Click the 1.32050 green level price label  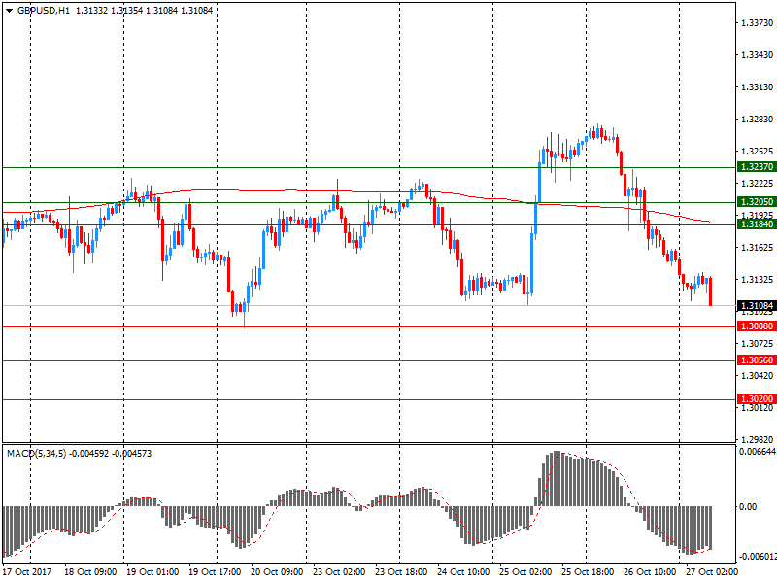pos(757,202)
